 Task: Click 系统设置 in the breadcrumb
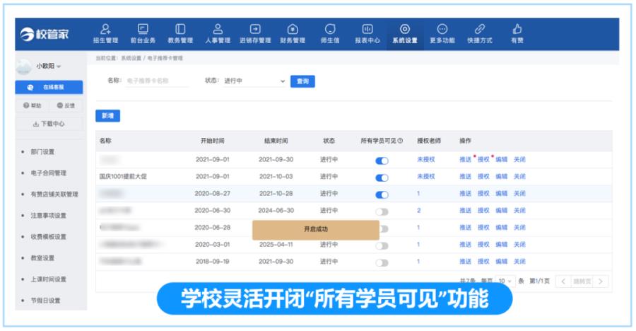pyautogui.click(x=131, y=58)
